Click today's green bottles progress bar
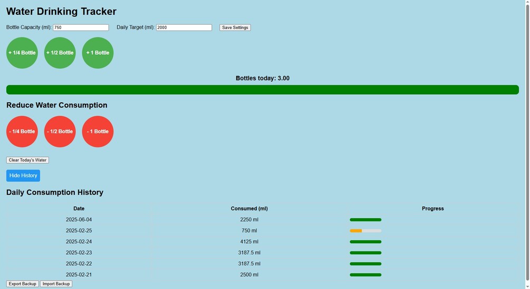 pos(262,89)
